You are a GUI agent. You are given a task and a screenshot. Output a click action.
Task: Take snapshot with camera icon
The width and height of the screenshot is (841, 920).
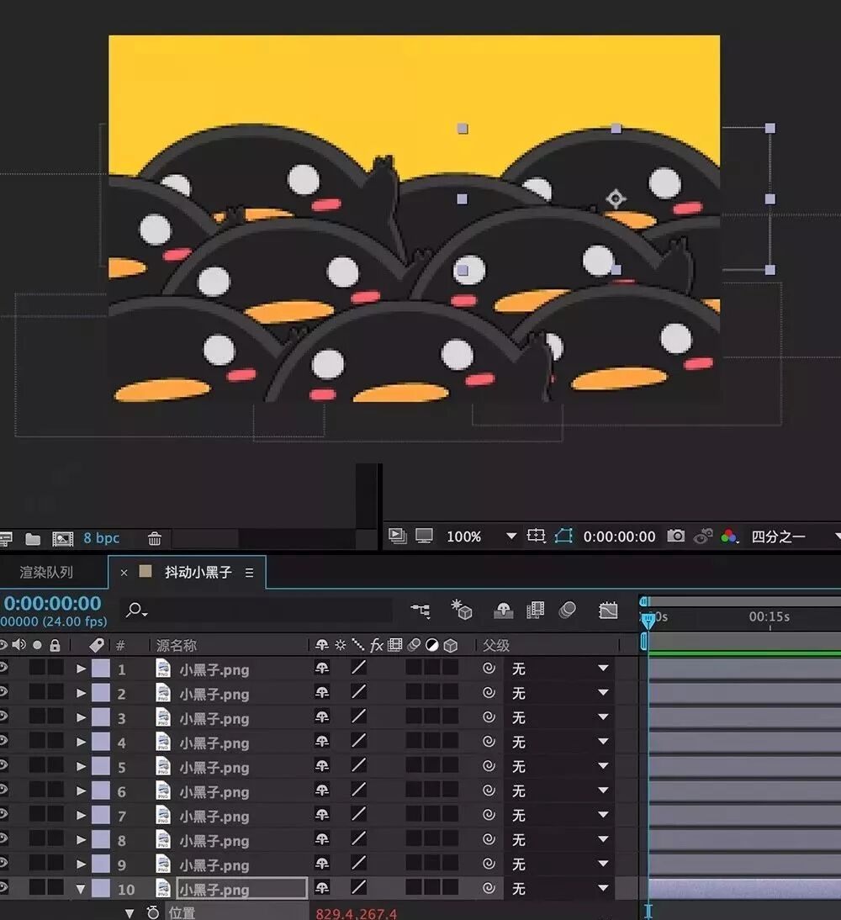point(676,536)
